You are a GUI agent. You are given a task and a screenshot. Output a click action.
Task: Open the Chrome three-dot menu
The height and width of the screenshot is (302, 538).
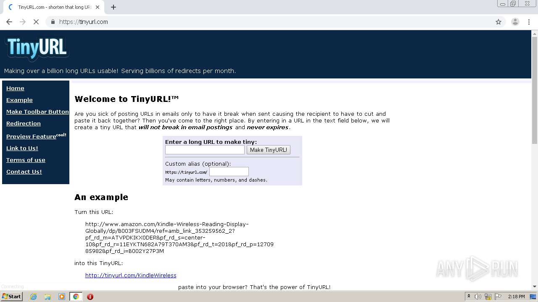[529, 22]
